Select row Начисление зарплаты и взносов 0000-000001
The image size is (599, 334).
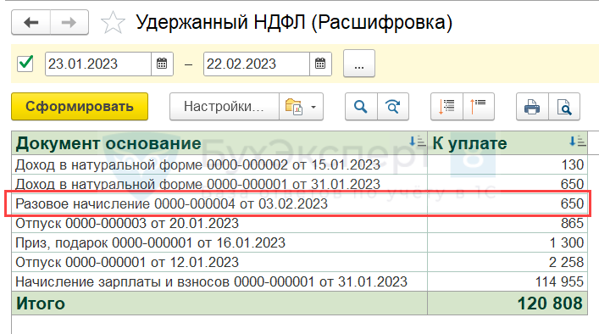219,281
